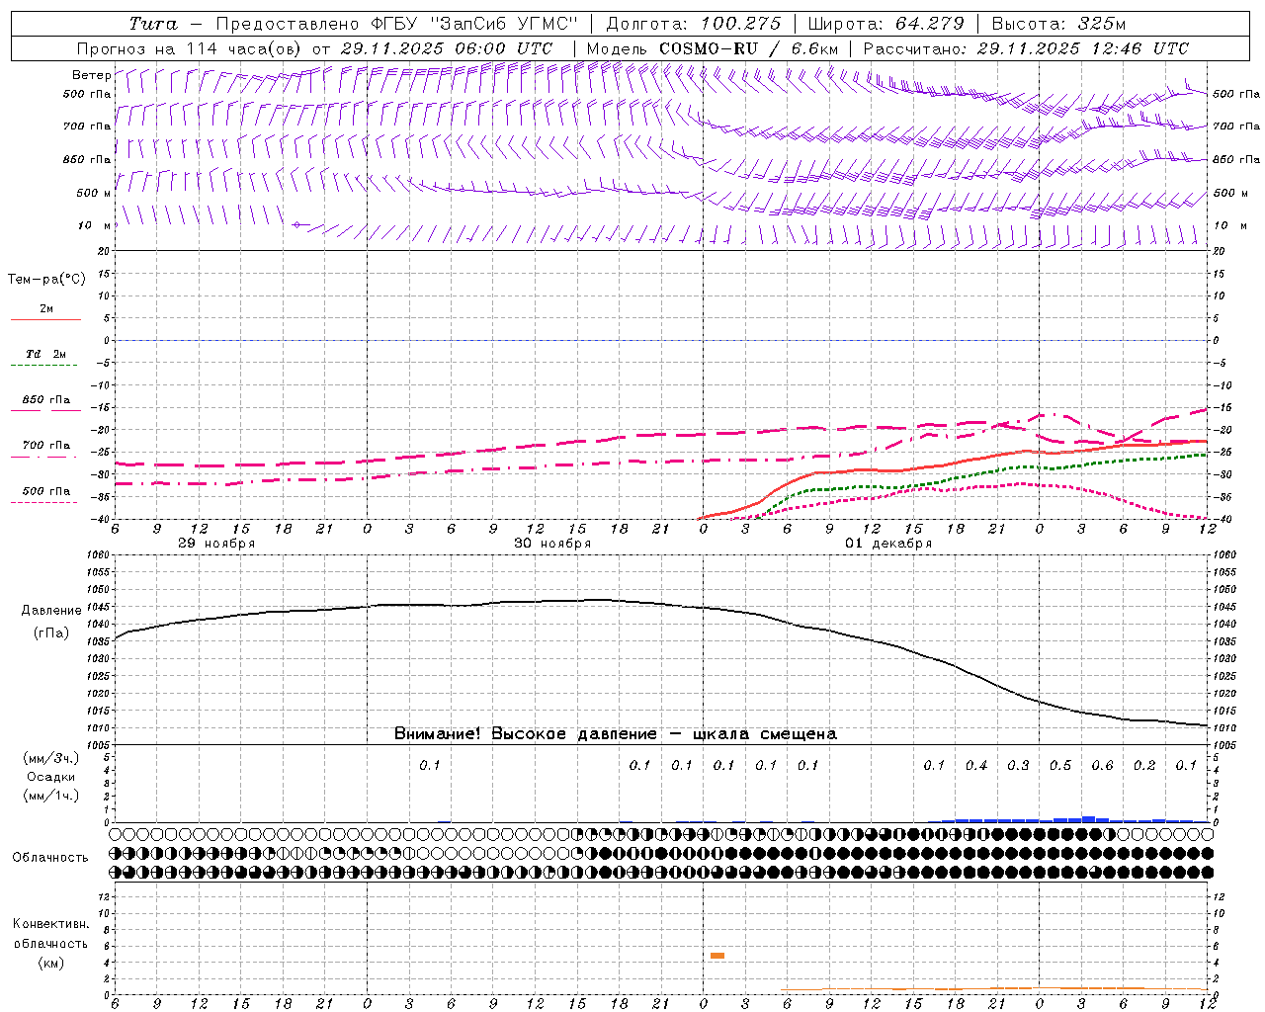Click "850 гПа" entry in temperature legend
The height and width of the screenshot is (1012, 1265).
click(46, 400)
